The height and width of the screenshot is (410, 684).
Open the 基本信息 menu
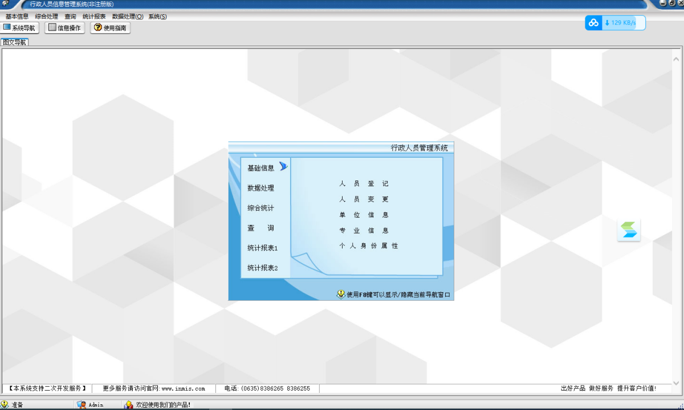17,17
